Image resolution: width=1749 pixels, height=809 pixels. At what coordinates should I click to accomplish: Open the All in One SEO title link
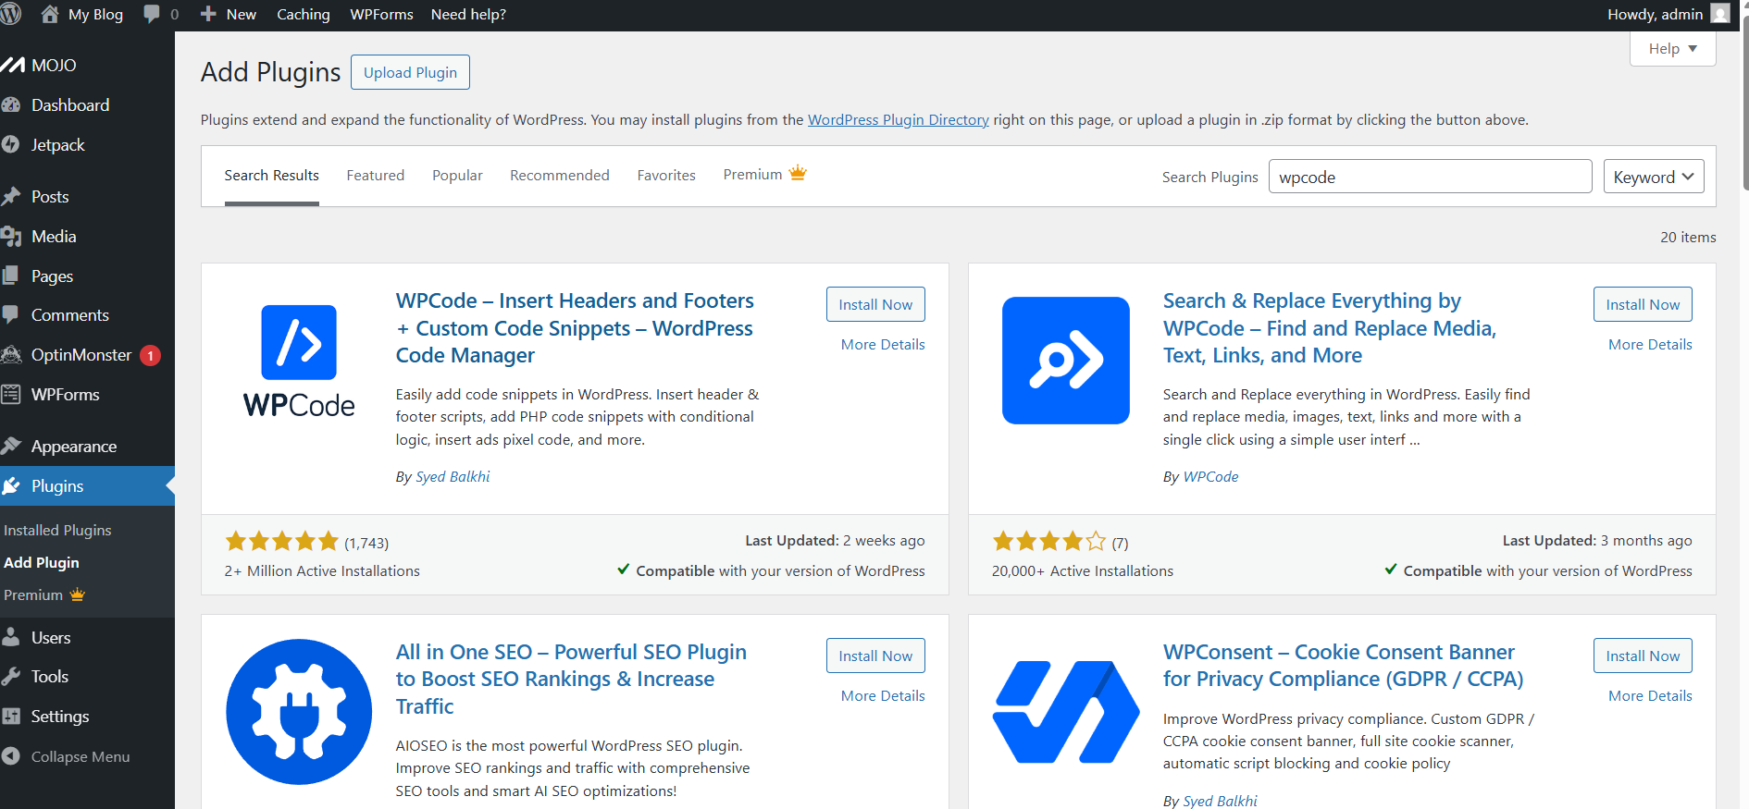point(571,679)
